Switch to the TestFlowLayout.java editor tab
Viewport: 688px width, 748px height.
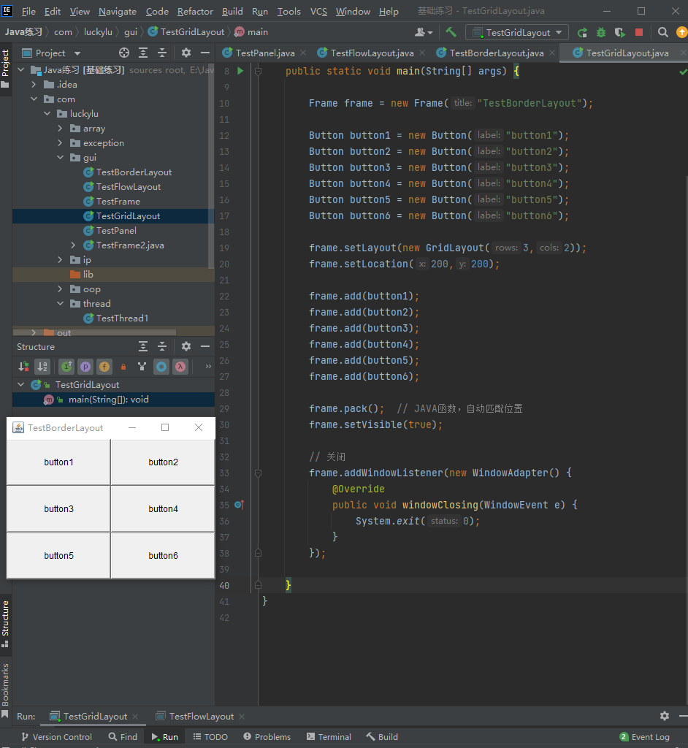(372, 53)
